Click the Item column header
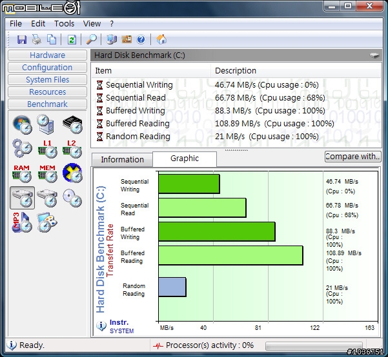Image resolution: width=388 pixels, height=357 pixels. [x=151, y=71]
